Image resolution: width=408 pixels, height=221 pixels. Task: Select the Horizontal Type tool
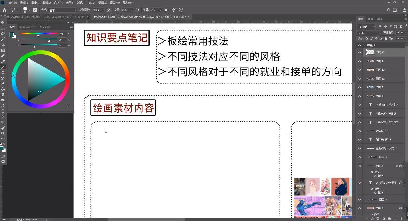click(x=3, y=111)
